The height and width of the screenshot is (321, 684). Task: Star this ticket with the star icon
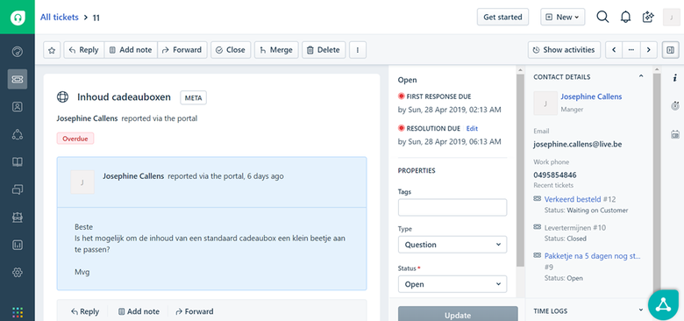[52, 50]
